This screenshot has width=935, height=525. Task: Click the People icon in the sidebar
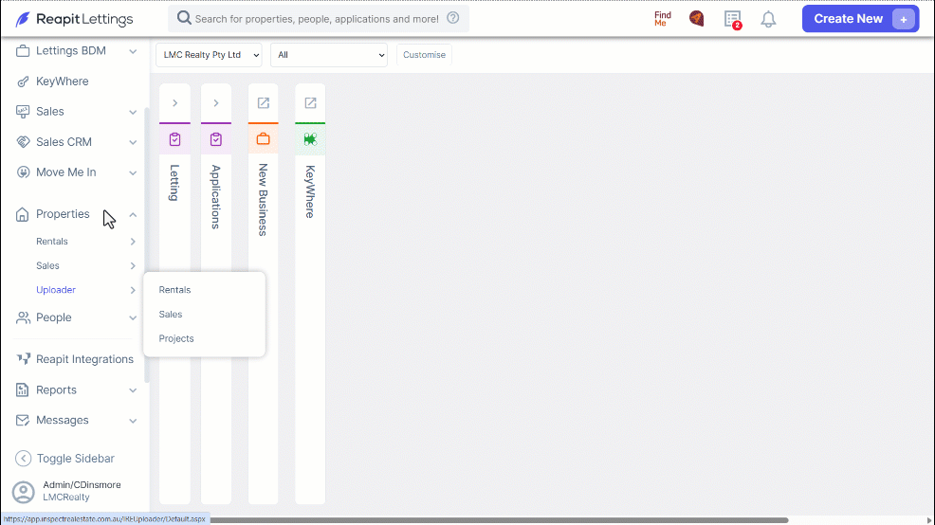point(23,317)
